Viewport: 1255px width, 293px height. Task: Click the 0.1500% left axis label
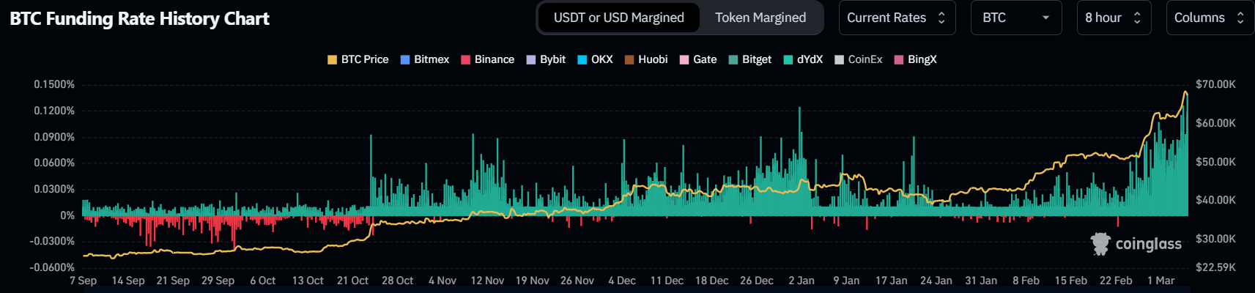coord(54,84)
